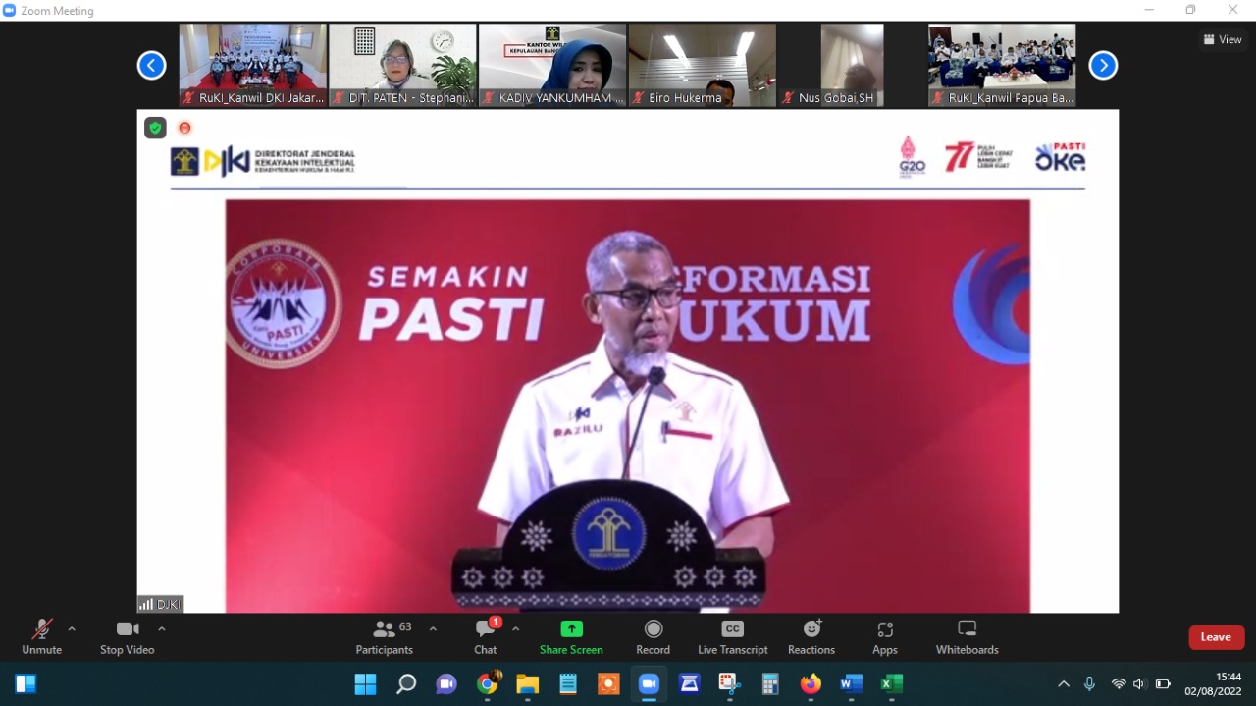This screenshot has height=706, width=1256.
Task: Open Reactions emoji menu
Action: (x=811, y=636)
